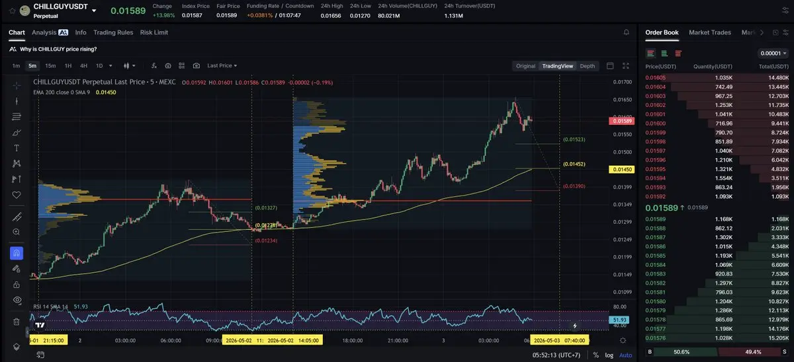Open the Trading Rules tab
The height and width of the screenshot is (362, 794).
pyautogui.click(x=113, y=32)
